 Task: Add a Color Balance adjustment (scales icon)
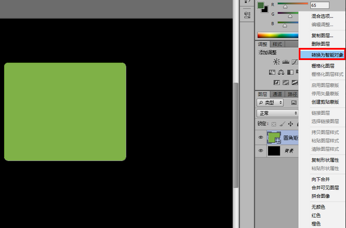click(281, 72)
